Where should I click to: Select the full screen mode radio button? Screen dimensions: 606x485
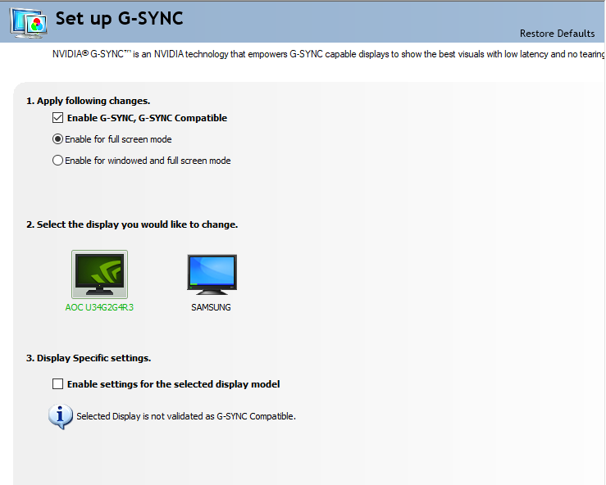click(x=57, y=139)
